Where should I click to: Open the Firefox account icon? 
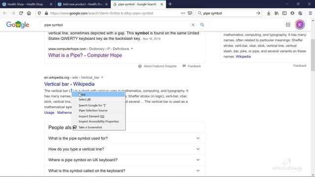(292, 13)
